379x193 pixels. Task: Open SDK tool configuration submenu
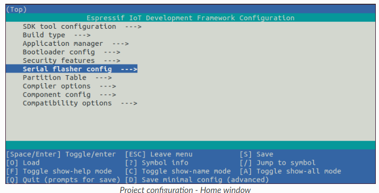pyautogui.click(x=82, y=27)
